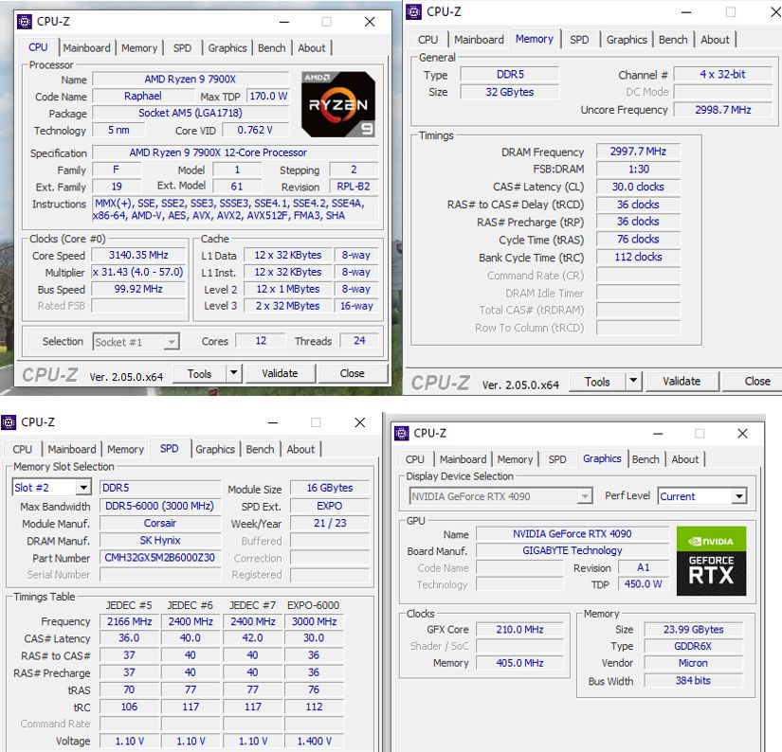Image resolution: width=782 pixels, height=752 pixels.
Task: Click the GIGABYTE Technology board manufacturer field
Action: (572, 550)
